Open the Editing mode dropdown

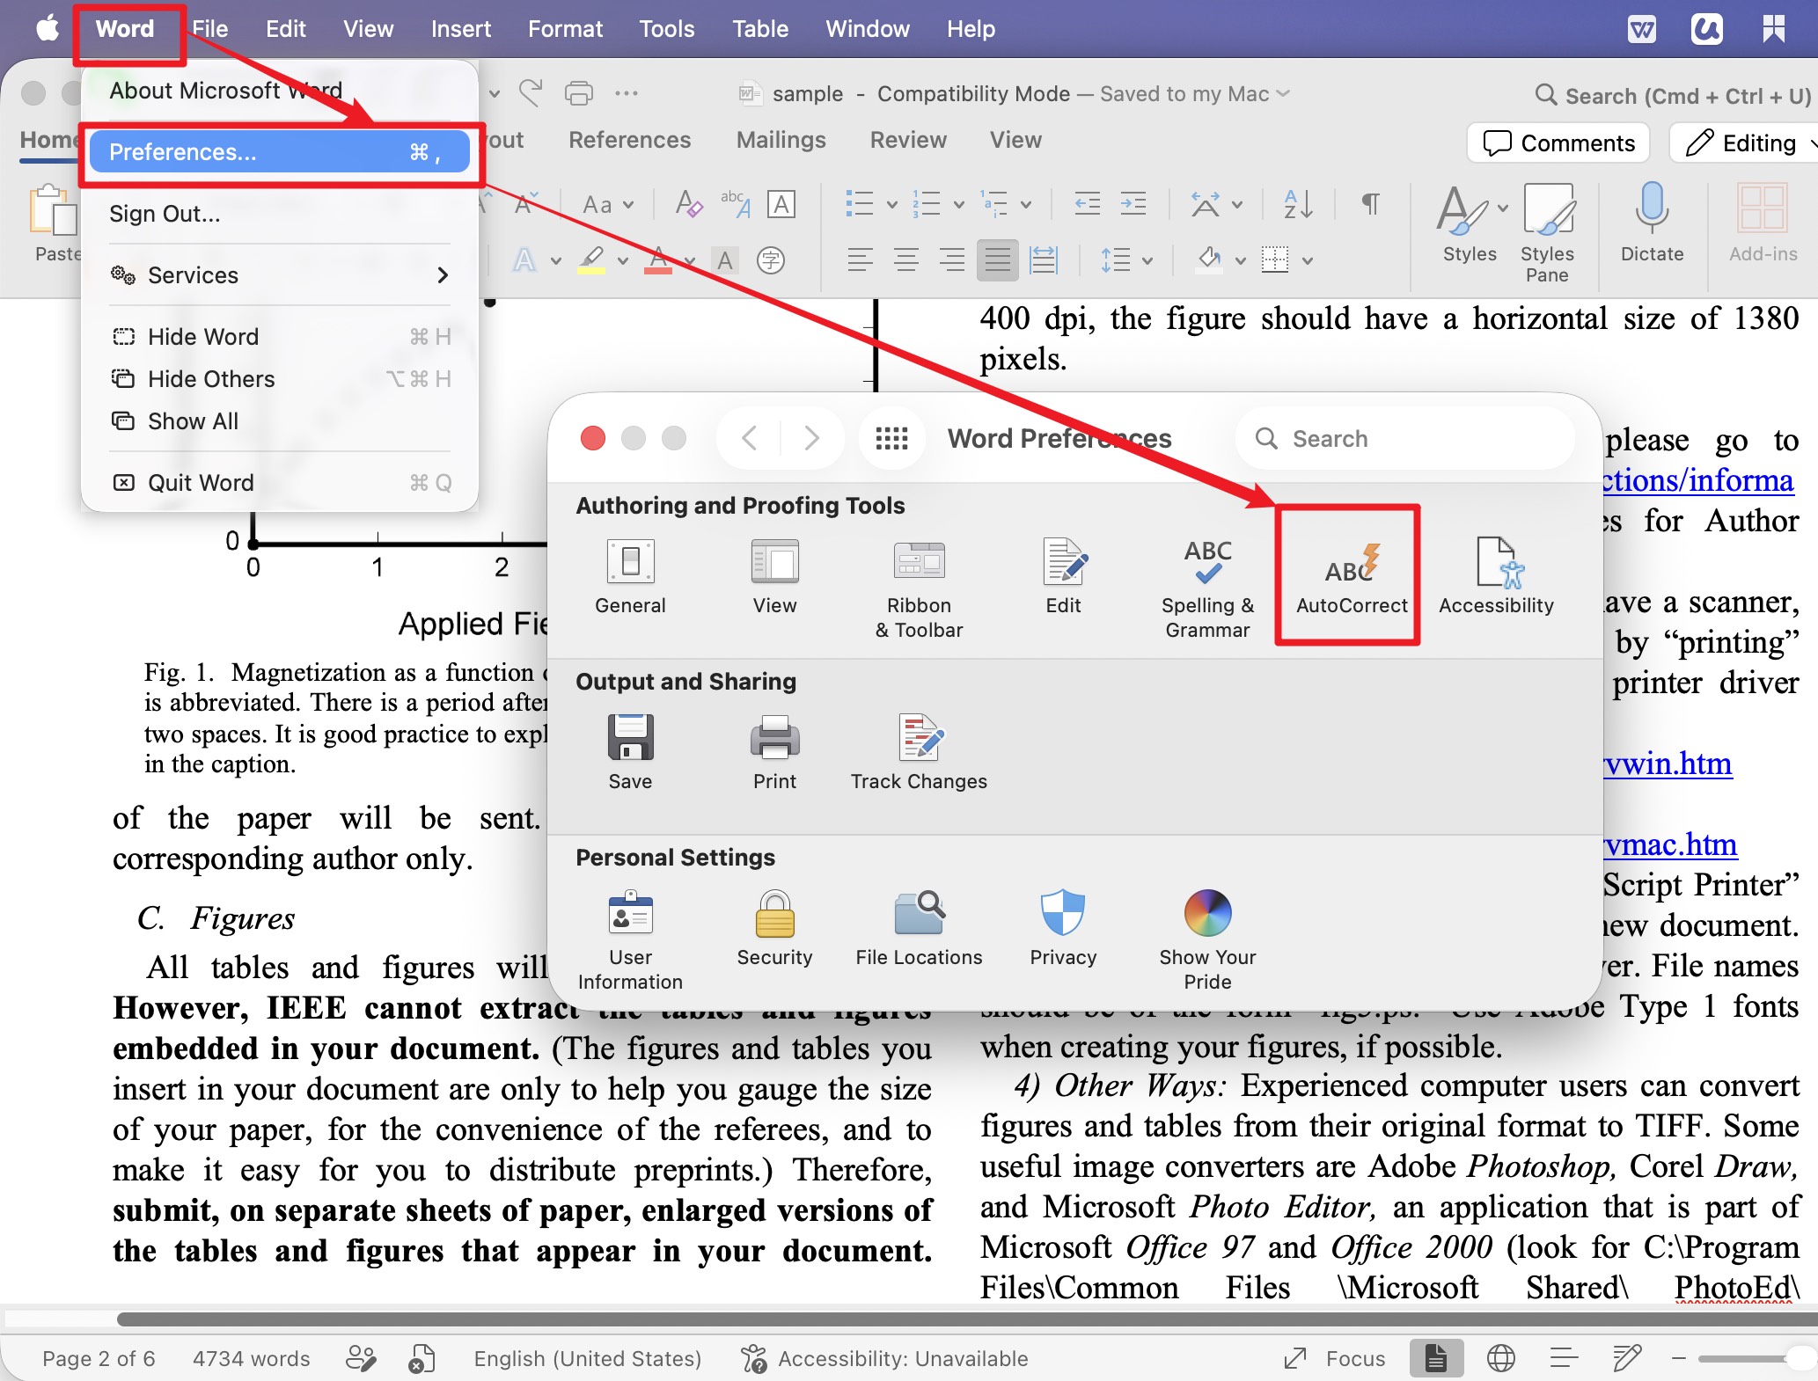click(x=1743, y=142)
